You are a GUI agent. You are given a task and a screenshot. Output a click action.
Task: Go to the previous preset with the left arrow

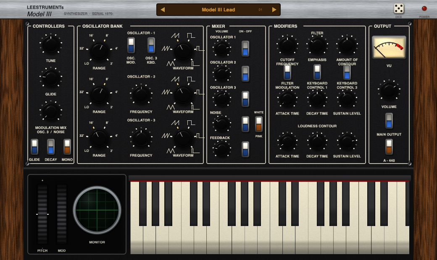click(x=163, y=10)
